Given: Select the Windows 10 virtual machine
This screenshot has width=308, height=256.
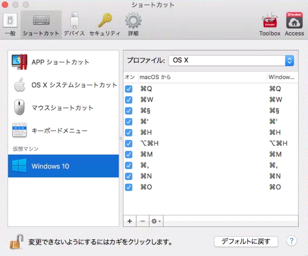Looking at the screenshot, I should click(63, 166).
